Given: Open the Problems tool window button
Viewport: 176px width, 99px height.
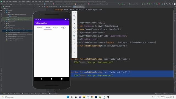Looking at the screenshot, I should tap(17, 94).
